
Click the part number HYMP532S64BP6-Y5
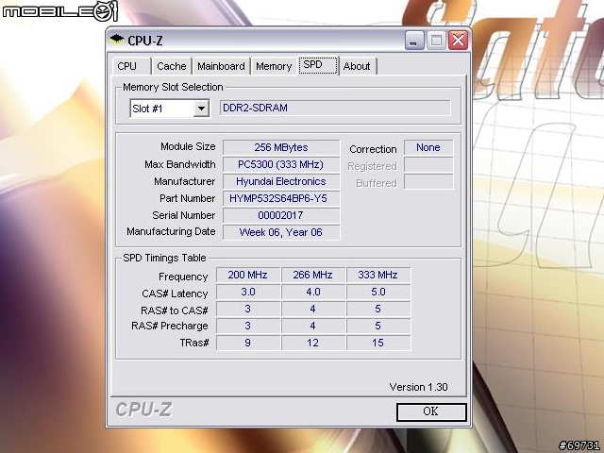(x=281, y=198)
